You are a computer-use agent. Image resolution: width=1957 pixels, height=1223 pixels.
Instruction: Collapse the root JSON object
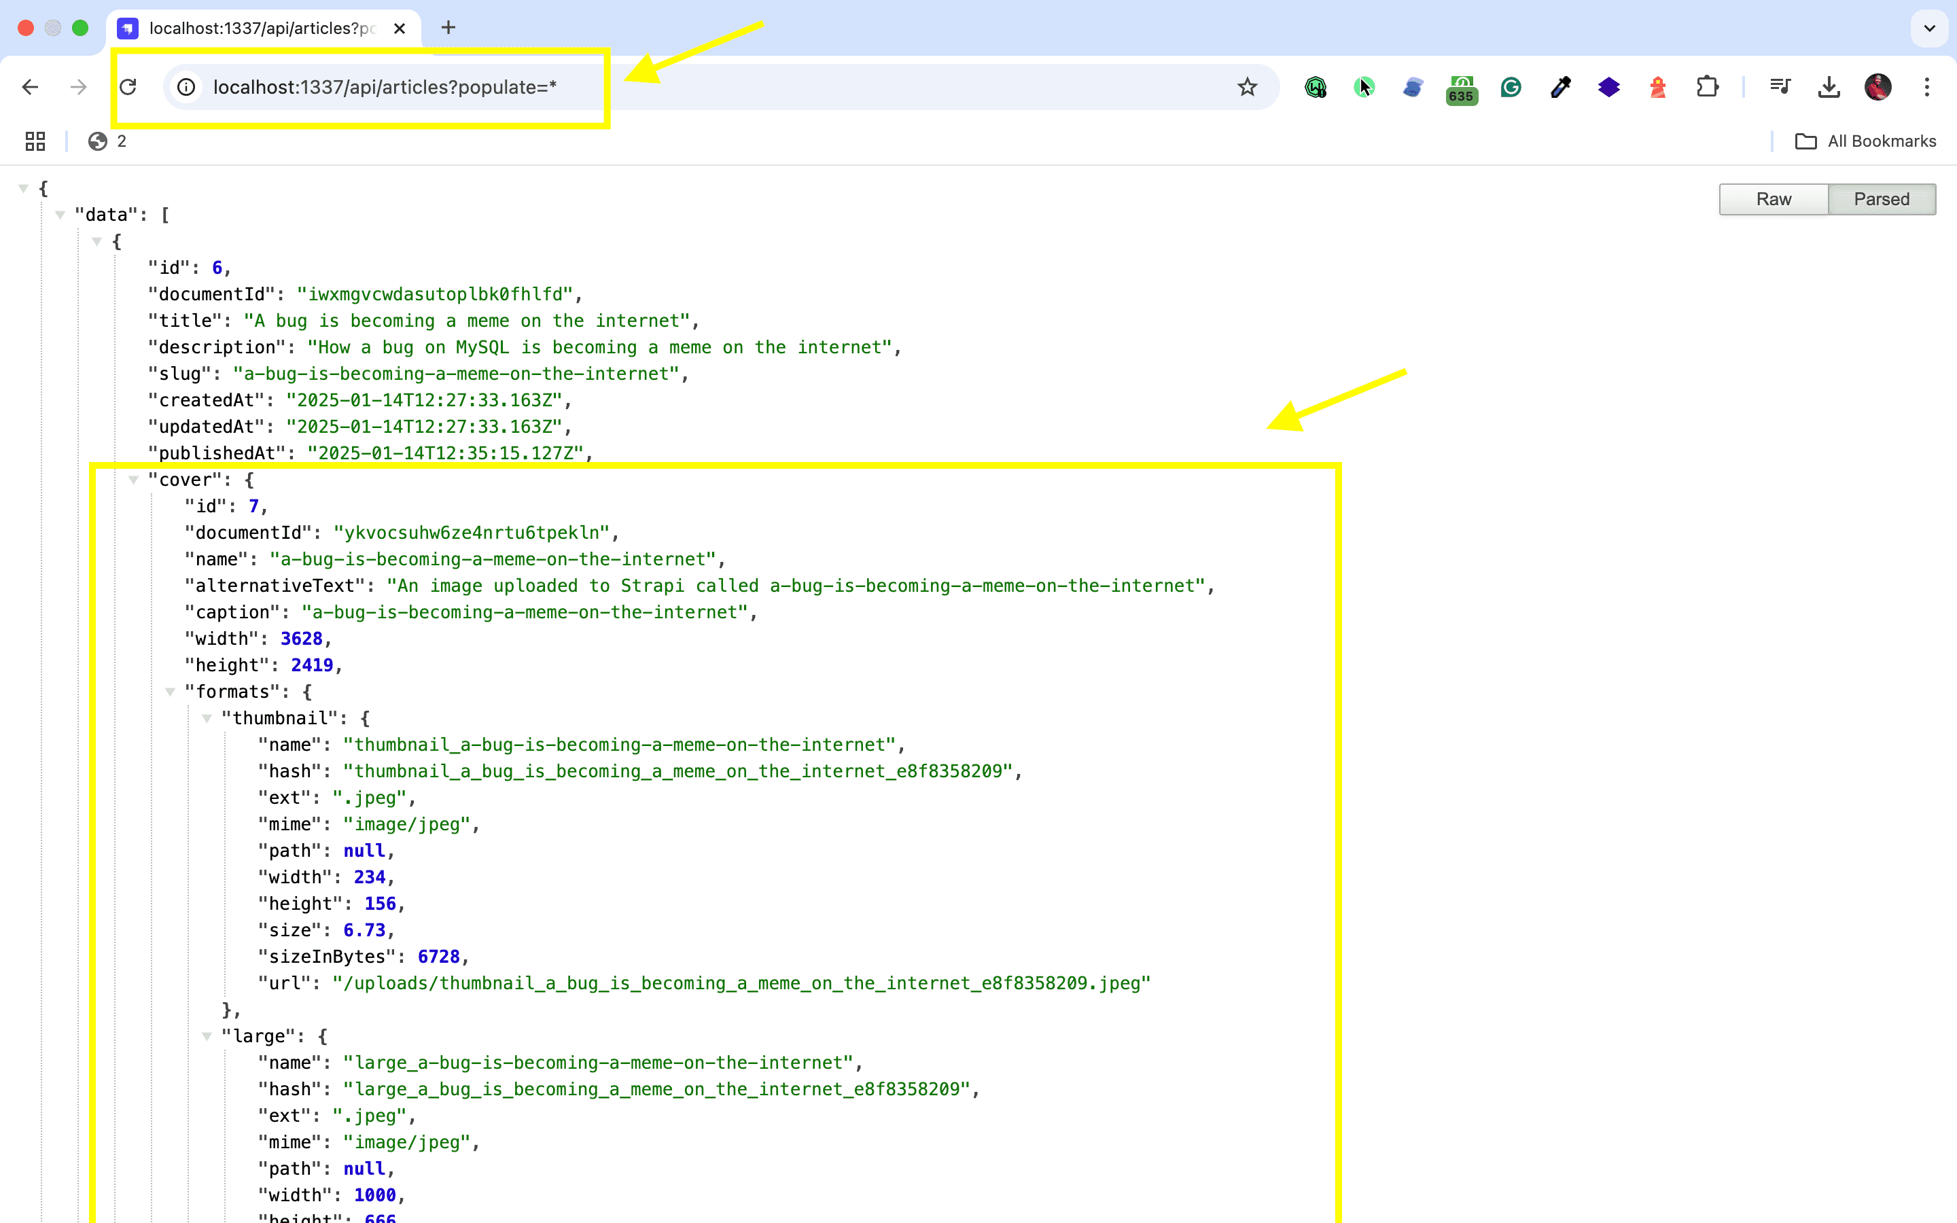coord(24,188)
